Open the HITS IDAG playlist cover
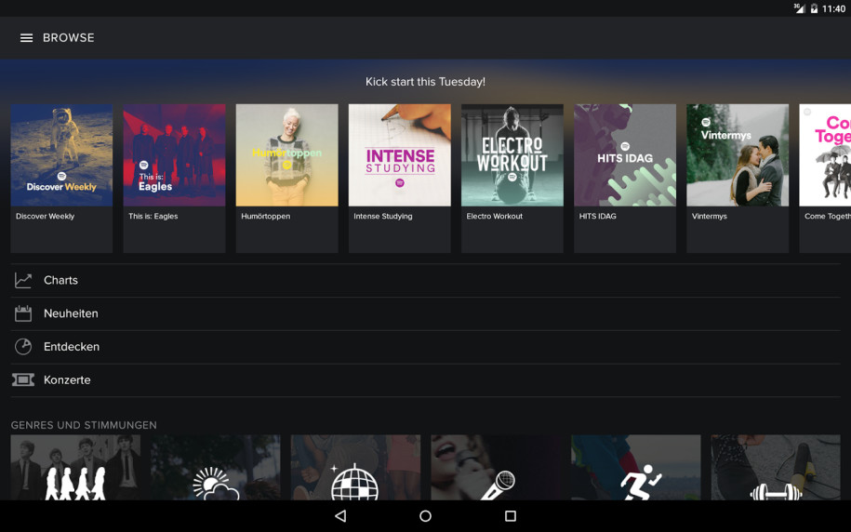 [625, 155]
